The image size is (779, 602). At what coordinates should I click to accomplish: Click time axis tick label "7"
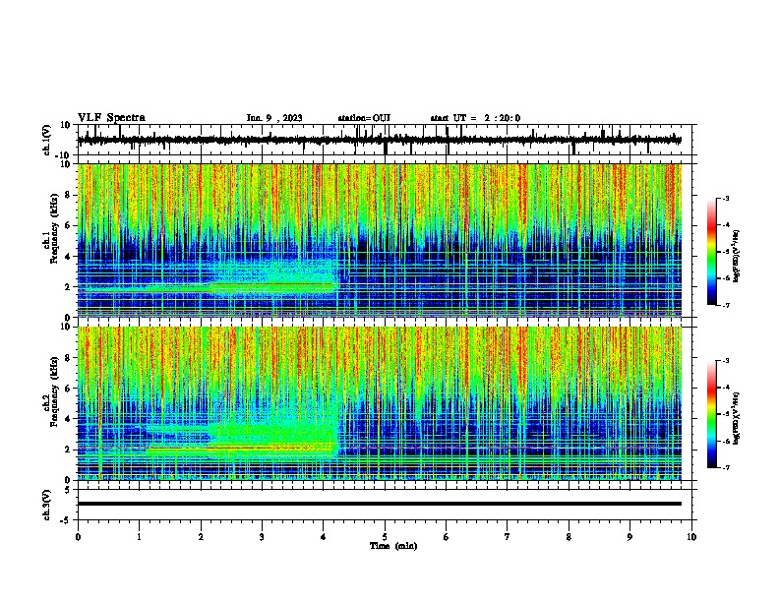pyautogui.click(x=508, y=537)
